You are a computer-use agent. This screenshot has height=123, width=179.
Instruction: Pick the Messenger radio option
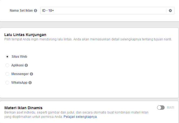coord(7,74)
